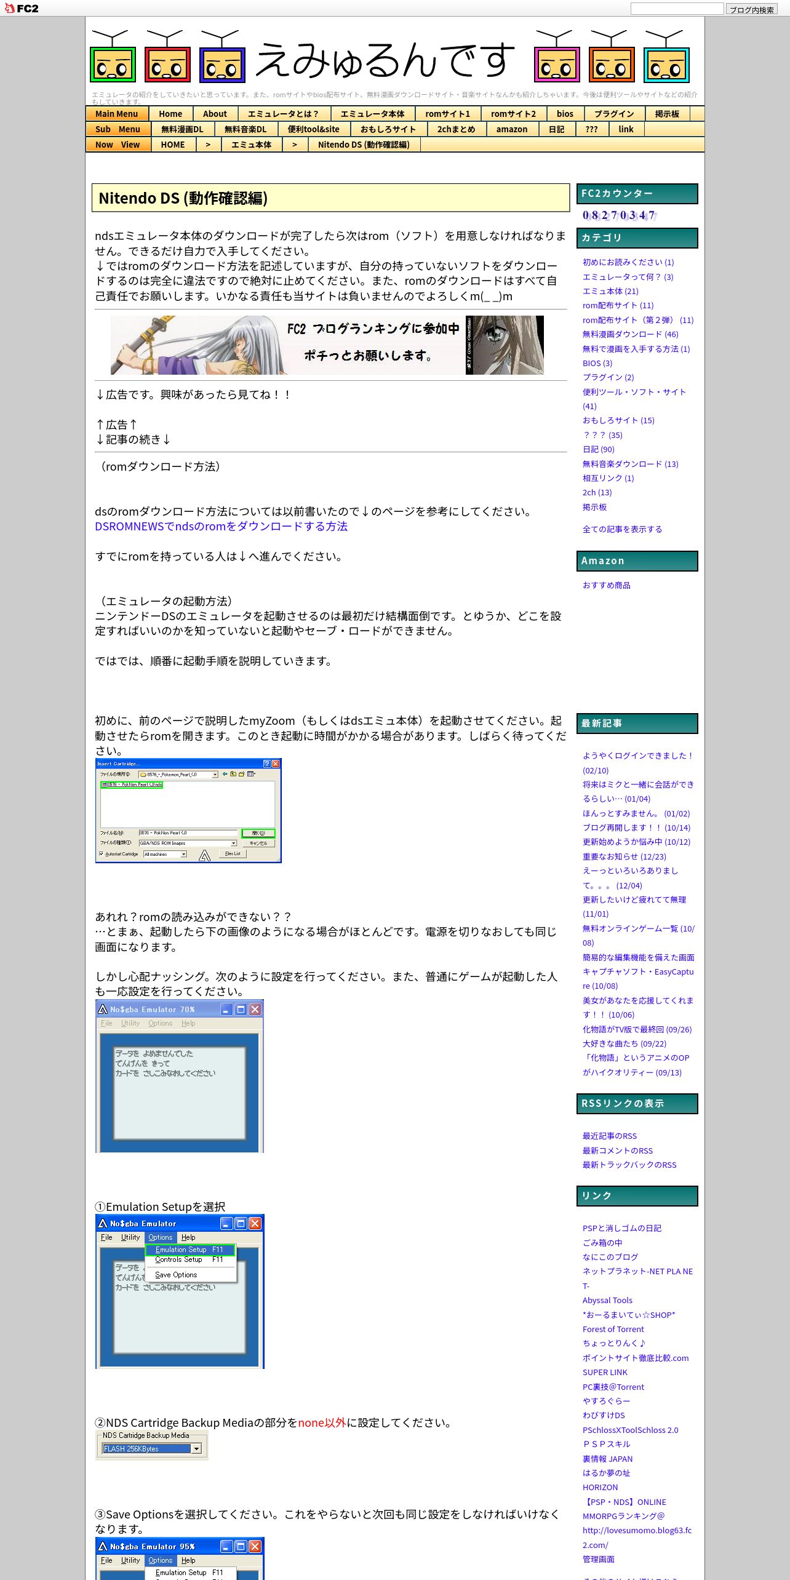
Task: Click the NDS Cartridge Backup Media image
Action: [152, 1445]
